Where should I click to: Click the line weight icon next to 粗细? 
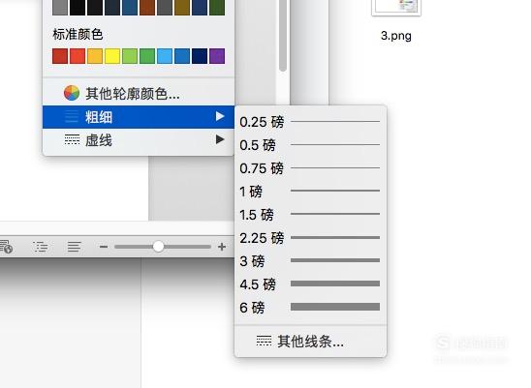coord(72,117)
